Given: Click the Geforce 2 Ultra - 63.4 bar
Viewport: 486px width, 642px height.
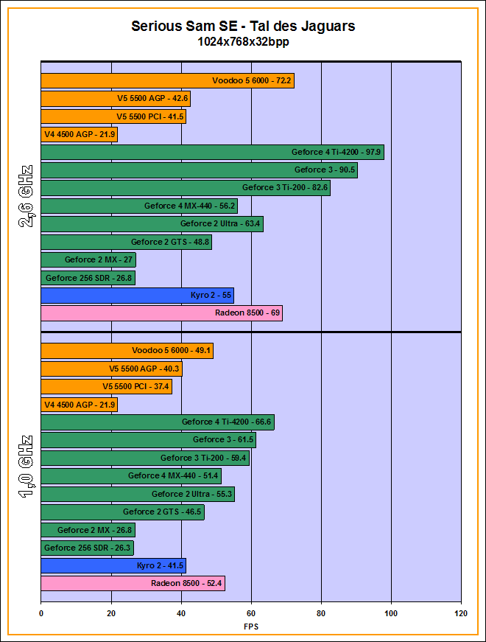Looking at the screenshot, I should pyautogui.click(x=152, y=224).
